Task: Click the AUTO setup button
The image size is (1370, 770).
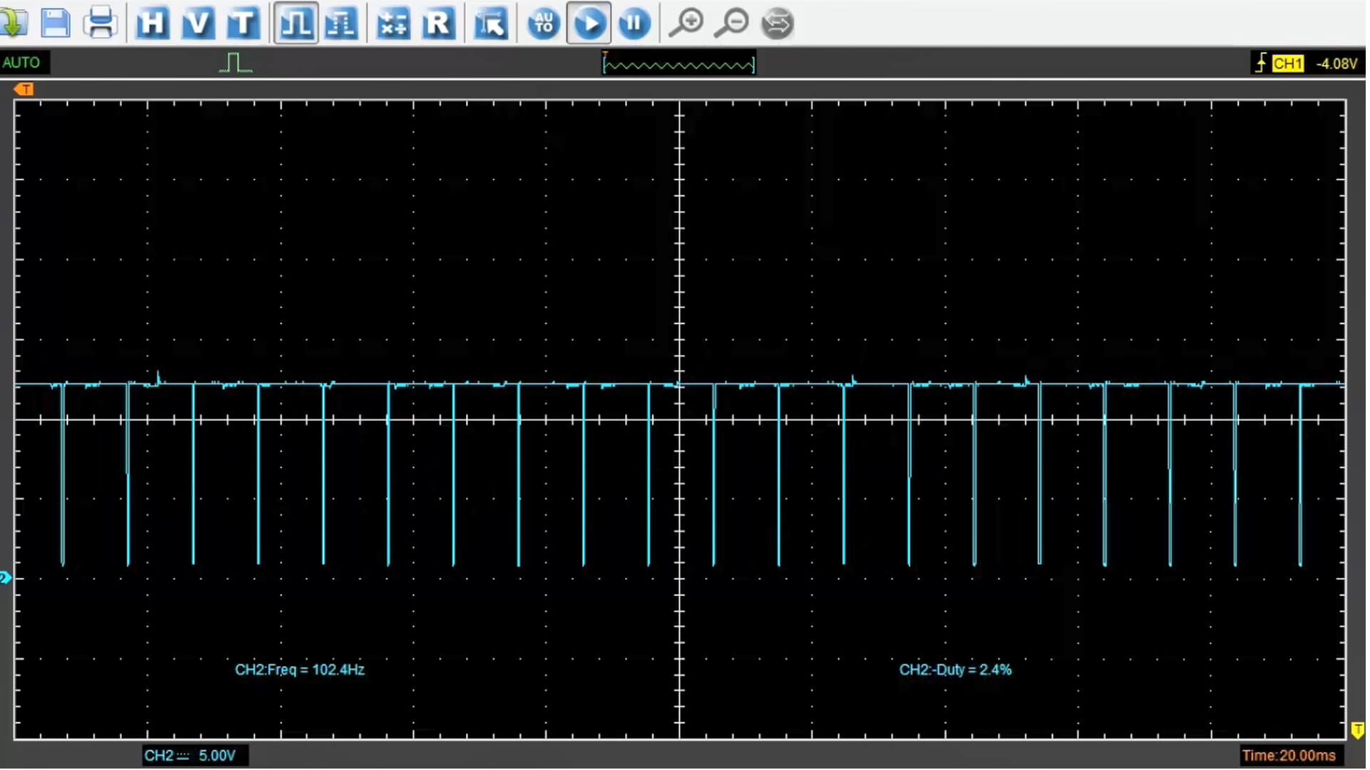Action: (544, 23)
